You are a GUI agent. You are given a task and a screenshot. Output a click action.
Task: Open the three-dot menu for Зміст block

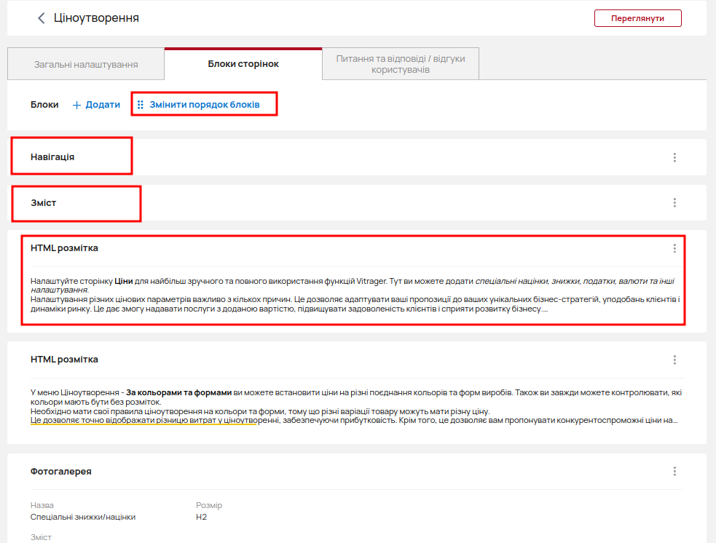[x=674, y=203]
